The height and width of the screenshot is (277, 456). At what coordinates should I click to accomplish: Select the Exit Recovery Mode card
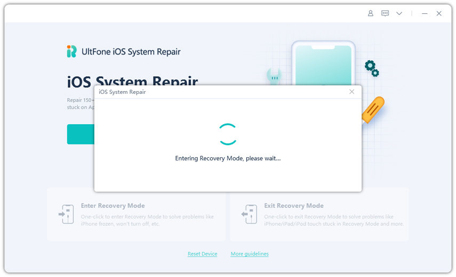point(319,214)
